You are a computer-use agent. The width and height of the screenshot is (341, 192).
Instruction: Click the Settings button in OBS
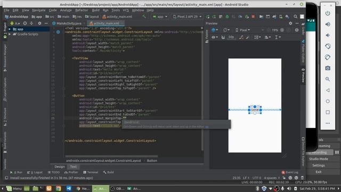pos(319,165)
